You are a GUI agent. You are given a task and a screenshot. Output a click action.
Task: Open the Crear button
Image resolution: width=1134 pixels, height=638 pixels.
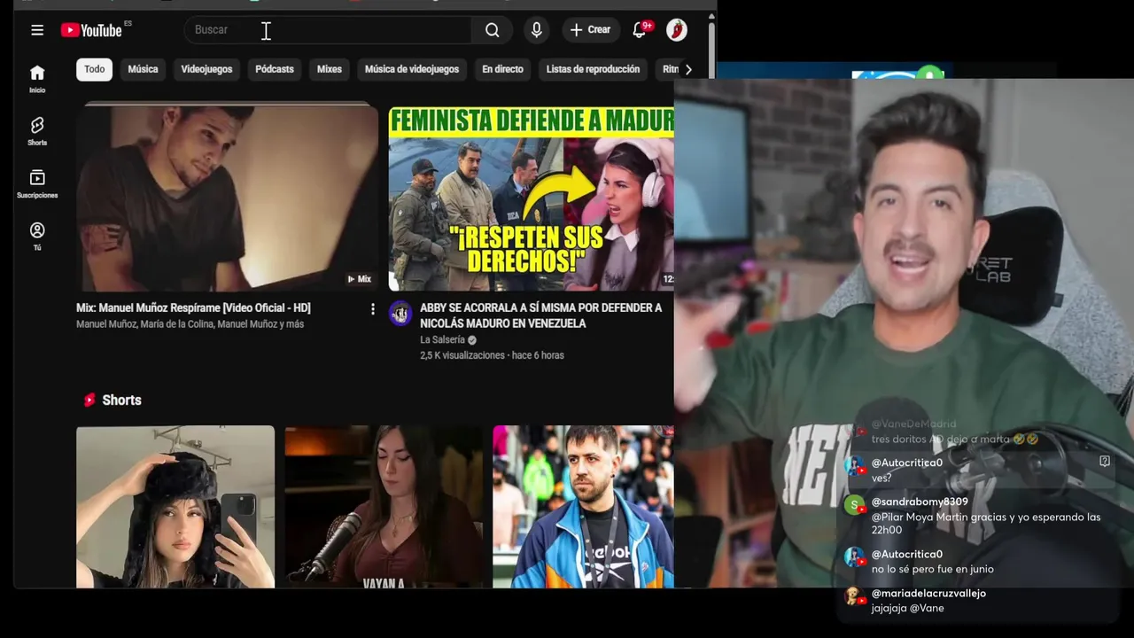coord(590,30)
